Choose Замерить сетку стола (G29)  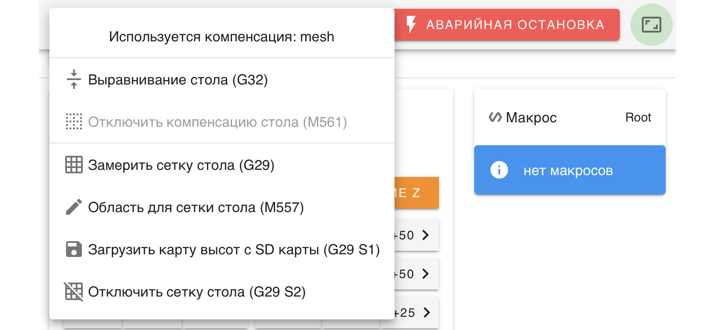[181, 165]
